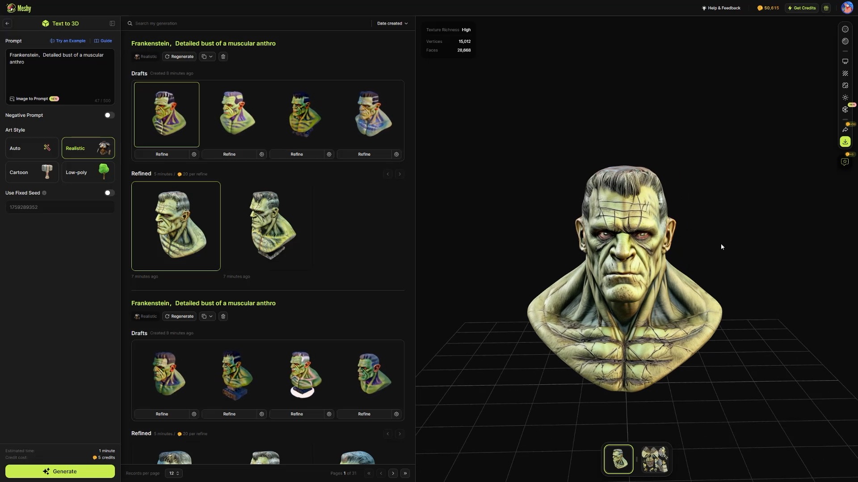Screen dimensions: 858x482
Task: Click the Generate button
Action: click(x=59, y=471)
